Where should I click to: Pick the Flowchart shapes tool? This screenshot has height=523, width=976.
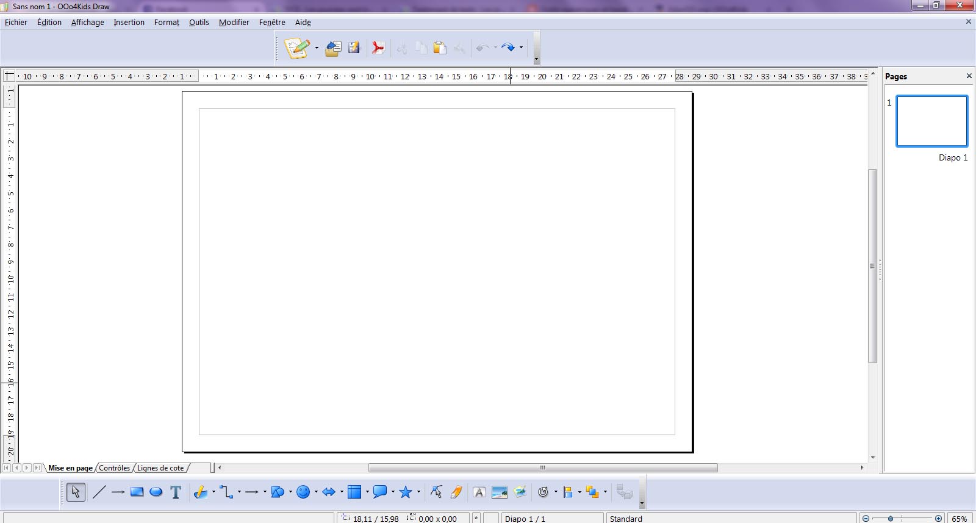point(354,492)
